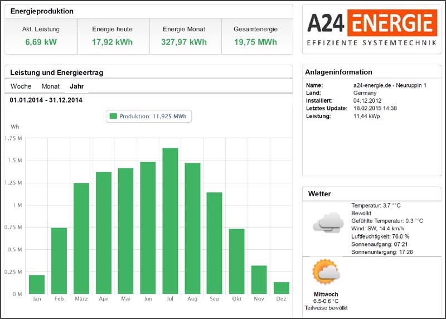Switch to the Woche tab

[x=21, y=86]
